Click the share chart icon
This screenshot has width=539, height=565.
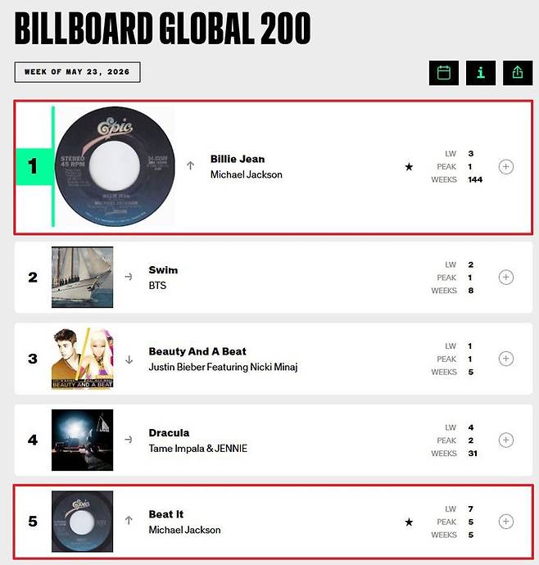(518, 73)
